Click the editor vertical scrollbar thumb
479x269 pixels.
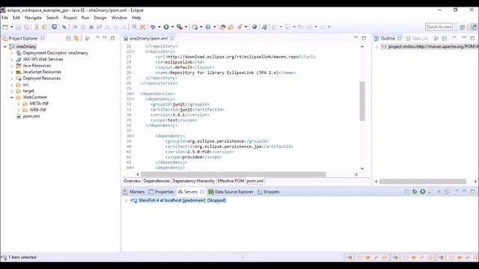tap(362, 102)
